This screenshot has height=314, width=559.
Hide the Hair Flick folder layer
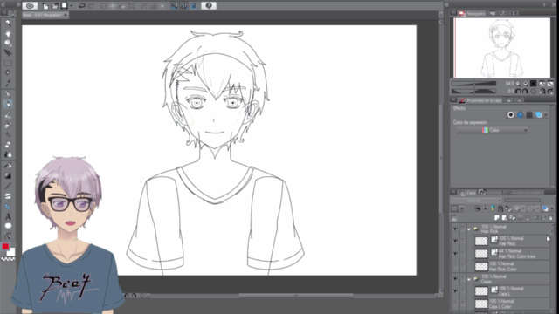[x=455, y=229]
